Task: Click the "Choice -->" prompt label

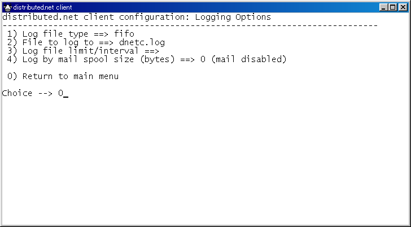Action: 27,93
